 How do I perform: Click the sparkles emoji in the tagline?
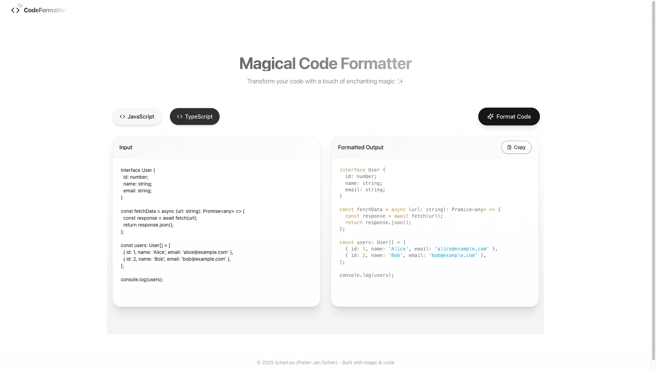point(400,81)
